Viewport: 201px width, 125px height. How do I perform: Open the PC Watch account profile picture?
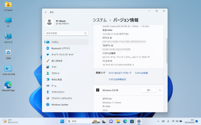[49, 22]
